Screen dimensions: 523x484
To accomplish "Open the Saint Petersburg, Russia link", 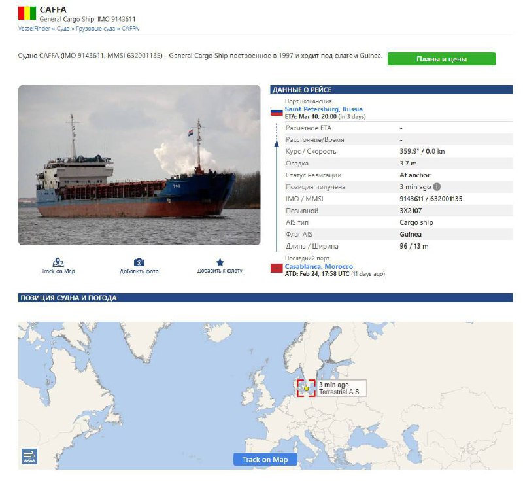I will pyautogui.click(x=324, y=109).
